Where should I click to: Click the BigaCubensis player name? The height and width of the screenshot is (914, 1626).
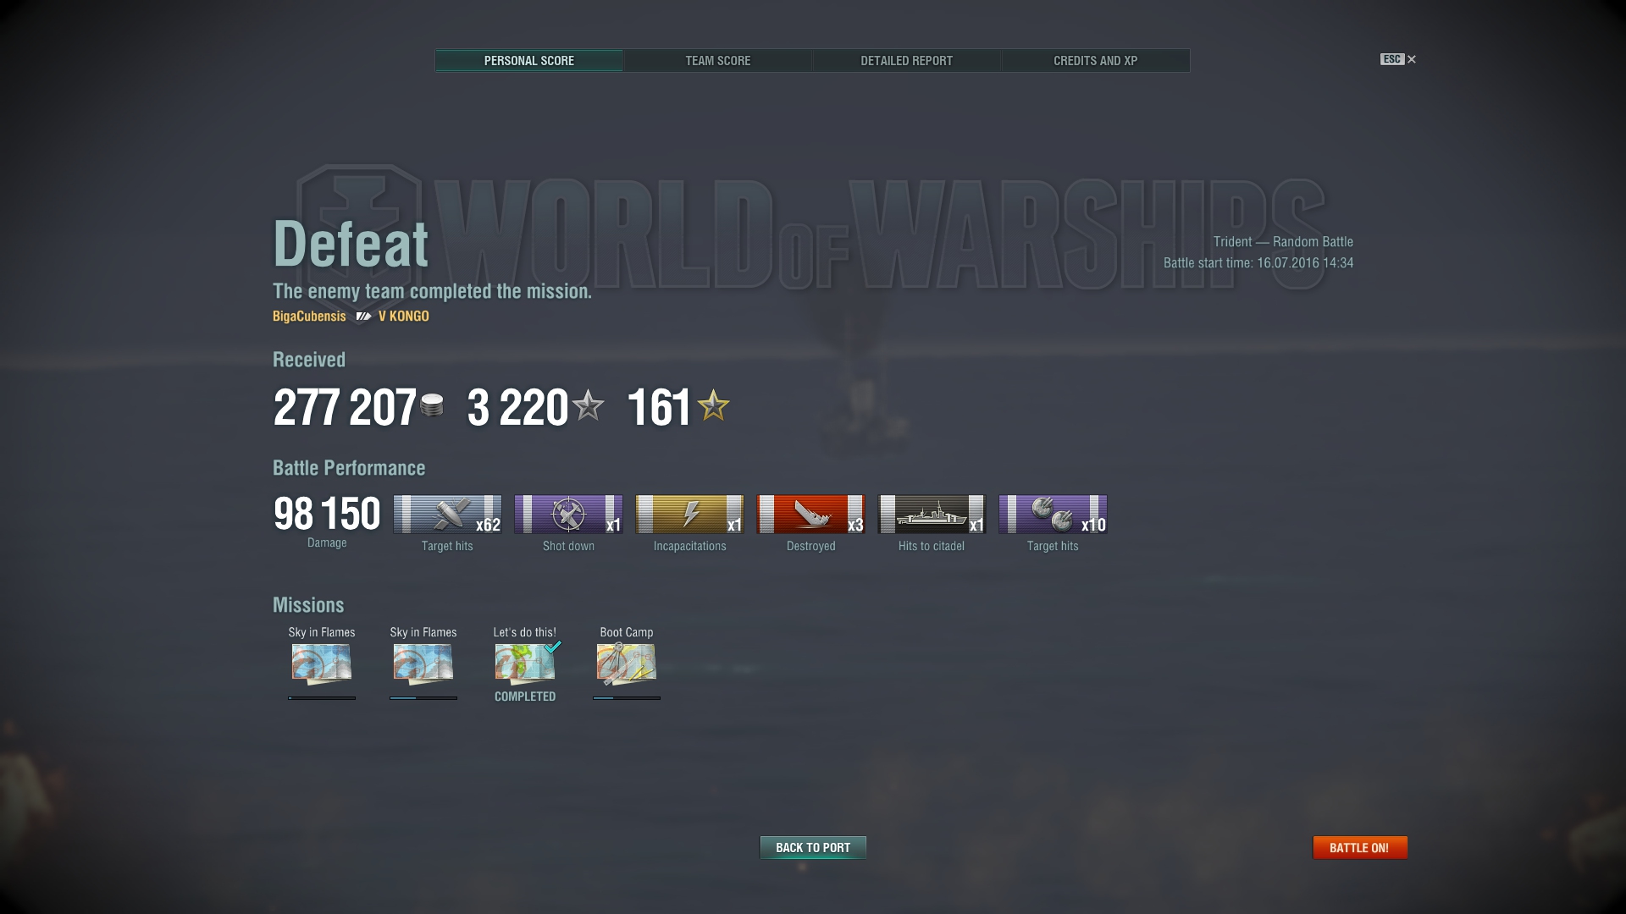(x=309, y=316)
